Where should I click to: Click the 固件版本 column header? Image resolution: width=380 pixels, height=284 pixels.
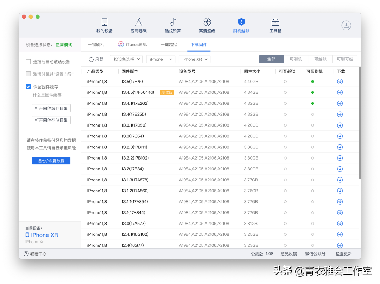129,71
